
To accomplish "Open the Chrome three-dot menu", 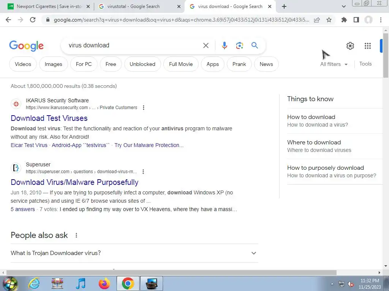I will coord(381,20).
